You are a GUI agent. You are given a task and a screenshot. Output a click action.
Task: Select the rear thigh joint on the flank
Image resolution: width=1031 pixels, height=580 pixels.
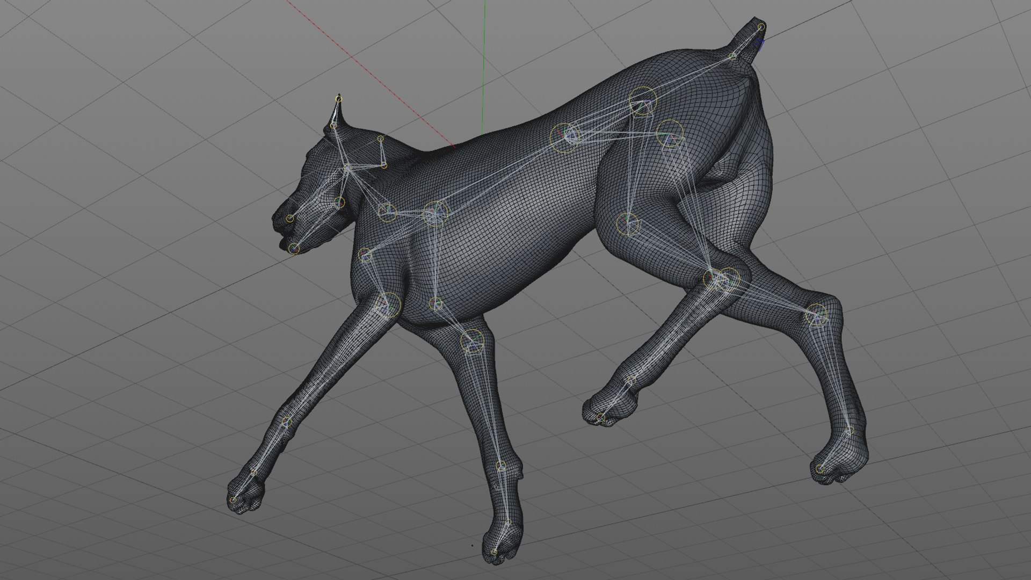(x=628, y=223)
